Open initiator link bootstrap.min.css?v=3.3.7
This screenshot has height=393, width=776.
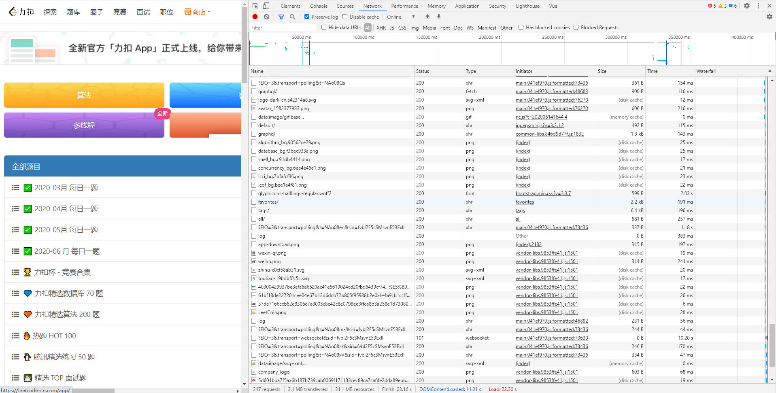click(543, 193)
